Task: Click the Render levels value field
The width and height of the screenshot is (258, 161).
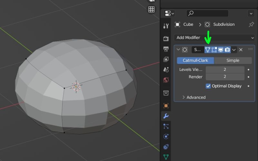Action: pyautogui.click(x=225, y=77)
